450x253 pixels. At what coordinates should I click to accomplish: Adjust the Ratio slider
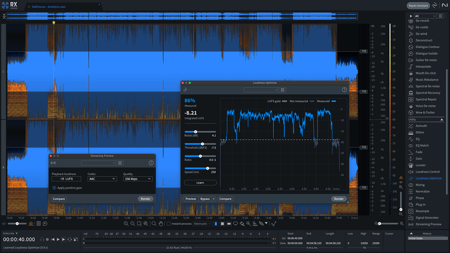point(200,156)
